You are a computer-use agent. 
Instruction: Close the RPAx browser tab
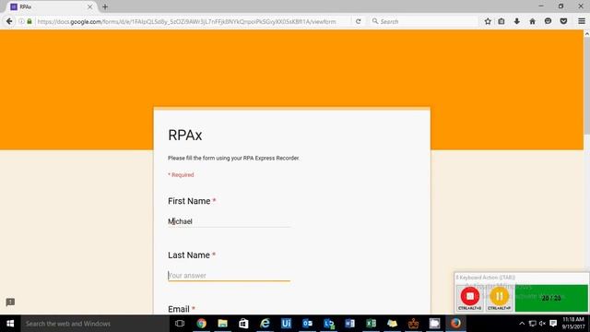click(x=89, y=6)
